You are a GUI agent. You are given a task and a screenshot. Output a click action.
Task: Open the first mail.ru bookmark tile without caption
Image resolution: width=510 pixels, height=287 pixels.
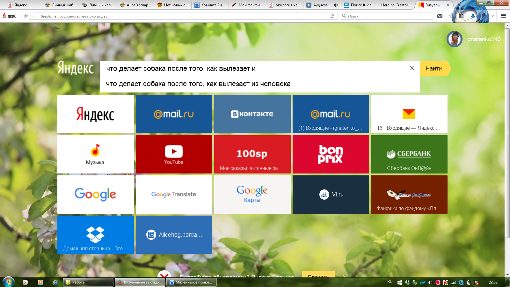174,114
